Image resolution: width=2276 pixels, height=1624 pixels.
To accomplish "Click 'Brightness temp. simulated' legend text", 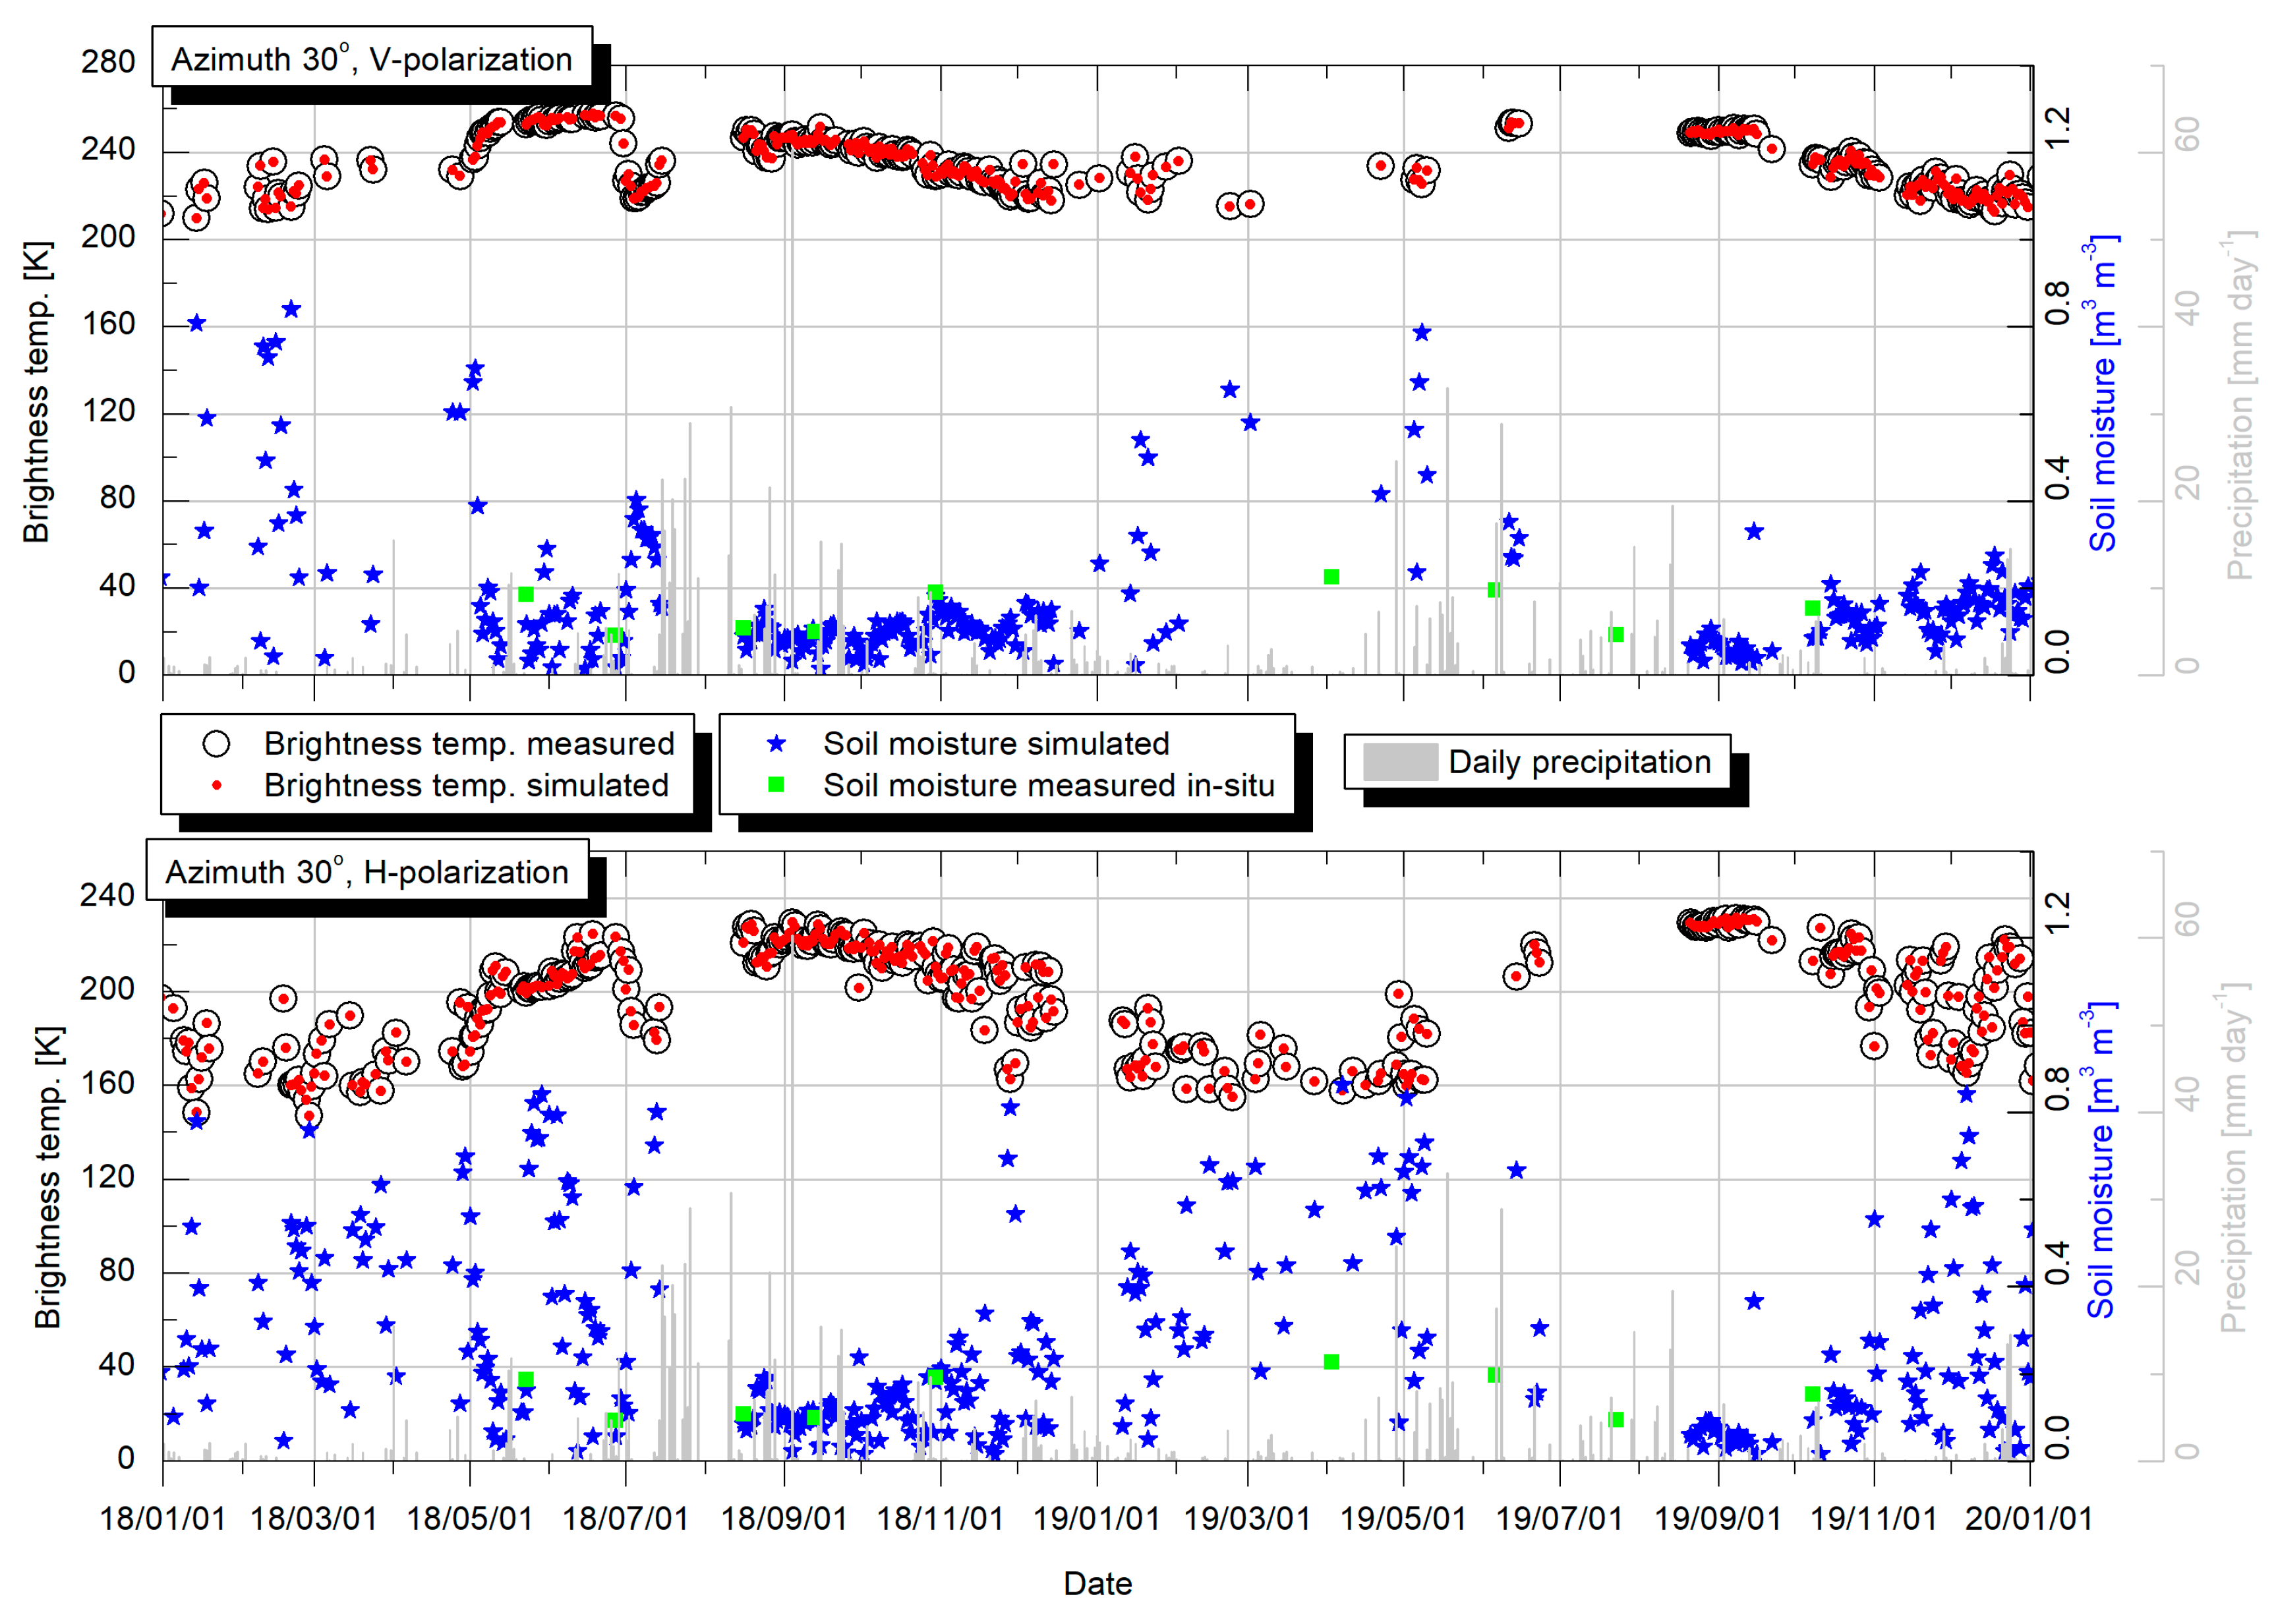I will 466,786.
